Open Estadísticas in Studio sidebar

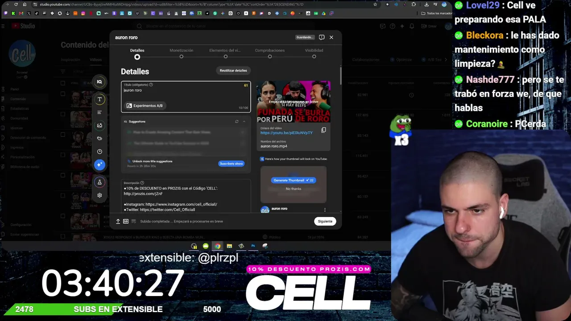pyautogui.click(x=20, y=109)
